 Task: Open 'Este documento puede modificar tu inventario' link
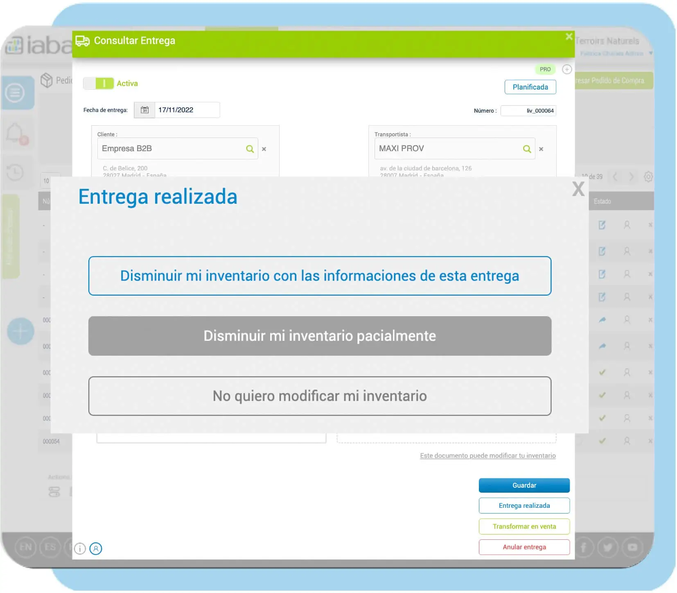click(x=488, y=455)
